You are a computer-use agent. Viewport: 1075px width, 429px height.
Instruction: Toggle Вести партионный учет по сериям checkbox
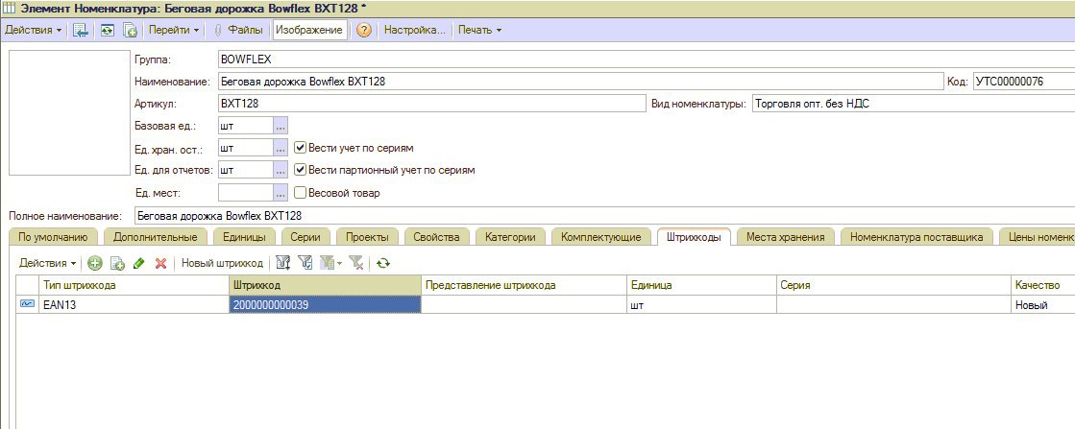point(300,170)
